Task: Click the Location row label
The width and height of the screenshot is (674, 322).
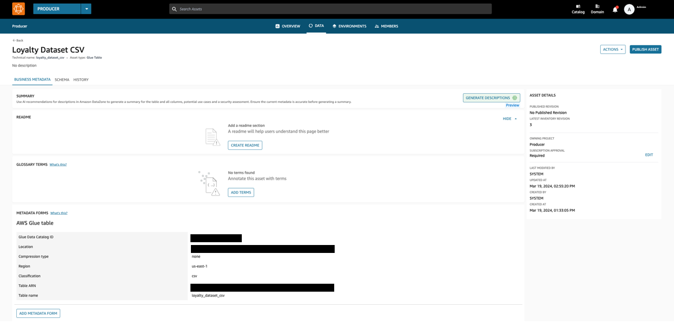Action: point(26,247)
